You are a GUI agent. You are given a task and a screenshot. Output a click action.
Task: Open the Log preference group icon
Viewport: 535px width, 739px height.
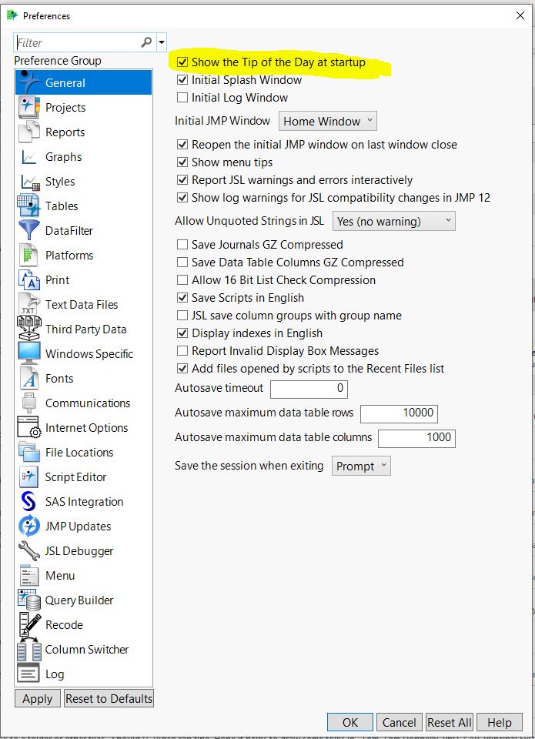click(x=29, y=674)
